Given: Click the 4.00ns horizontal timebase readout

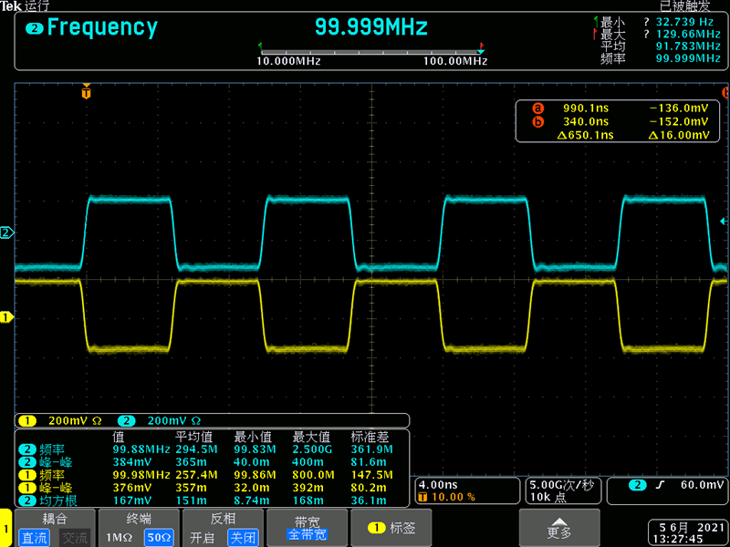Looking at the screenshot, I should (x=436, y=485).
